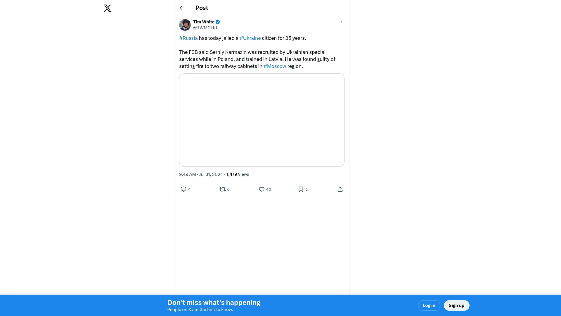Open the three-dot more options menu
The height and width of the screenshot is (316, 561).
click(341, 22)
